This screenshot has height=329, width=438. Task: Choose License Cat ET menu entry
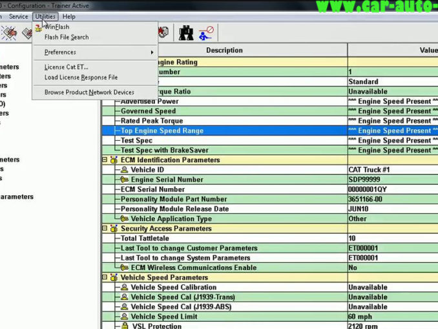point(66,67)
